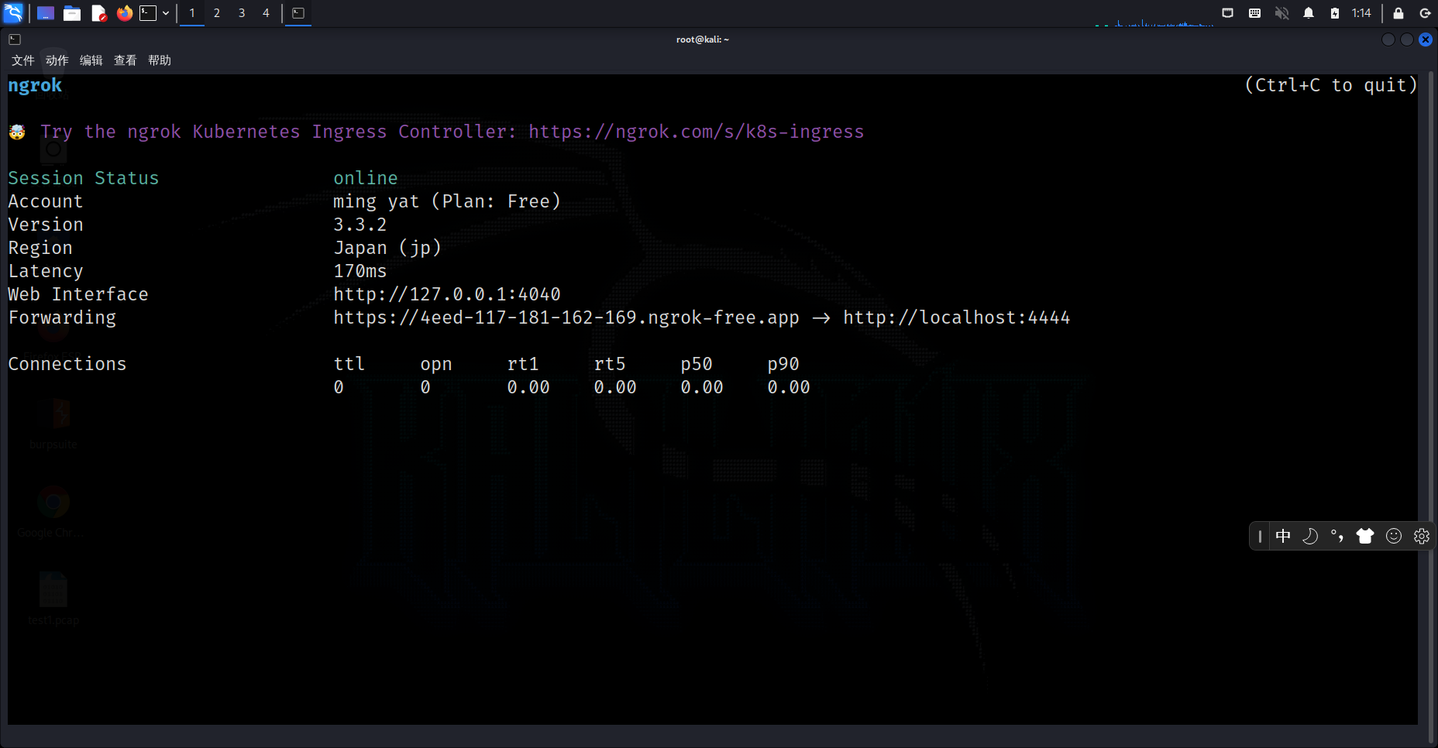Click the '(Ctrl+C to quit)' hint text
The height and width of the screenshot is (748, 1438).
tap(1331, 85)
